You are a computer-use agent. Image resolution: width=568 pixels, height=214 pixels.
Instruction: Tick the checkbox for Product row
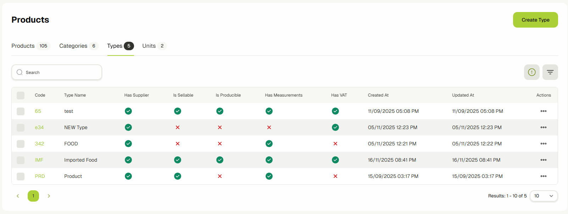pos(21,176)
